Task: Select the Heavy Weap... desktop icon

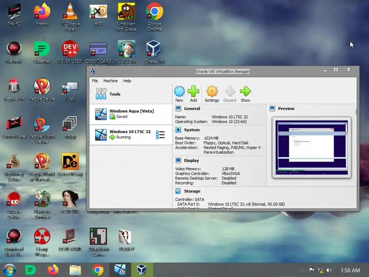Action: [42, 242]
